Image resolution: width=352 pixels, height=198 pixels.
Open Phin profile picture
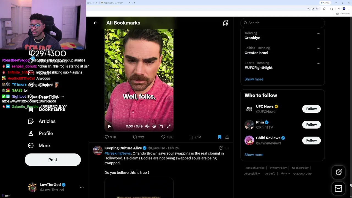pyautogui.click(x=249, y=125)
